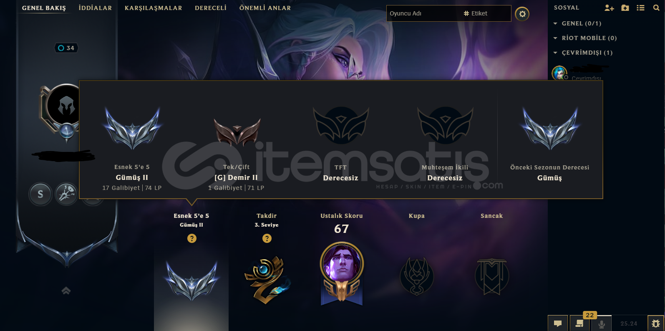Search friends with the magnifier icon
Viewport: 665px width, 331px height.
pos(656,8)
